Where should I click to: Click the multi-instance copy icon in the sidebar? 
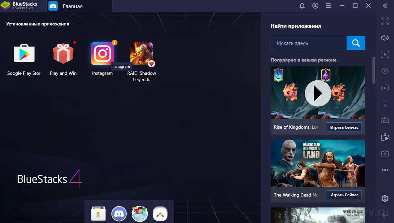tap(385, 137)
